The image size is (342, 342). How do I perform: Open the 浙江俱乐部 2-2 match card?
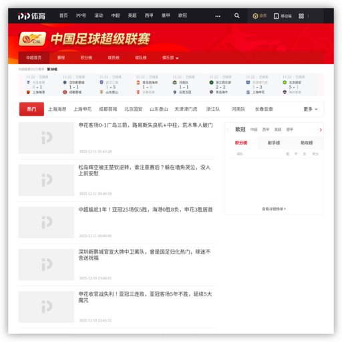[226, 85]
